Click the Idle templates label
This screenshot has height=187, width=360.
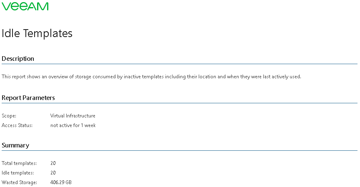tap(17, 173)
